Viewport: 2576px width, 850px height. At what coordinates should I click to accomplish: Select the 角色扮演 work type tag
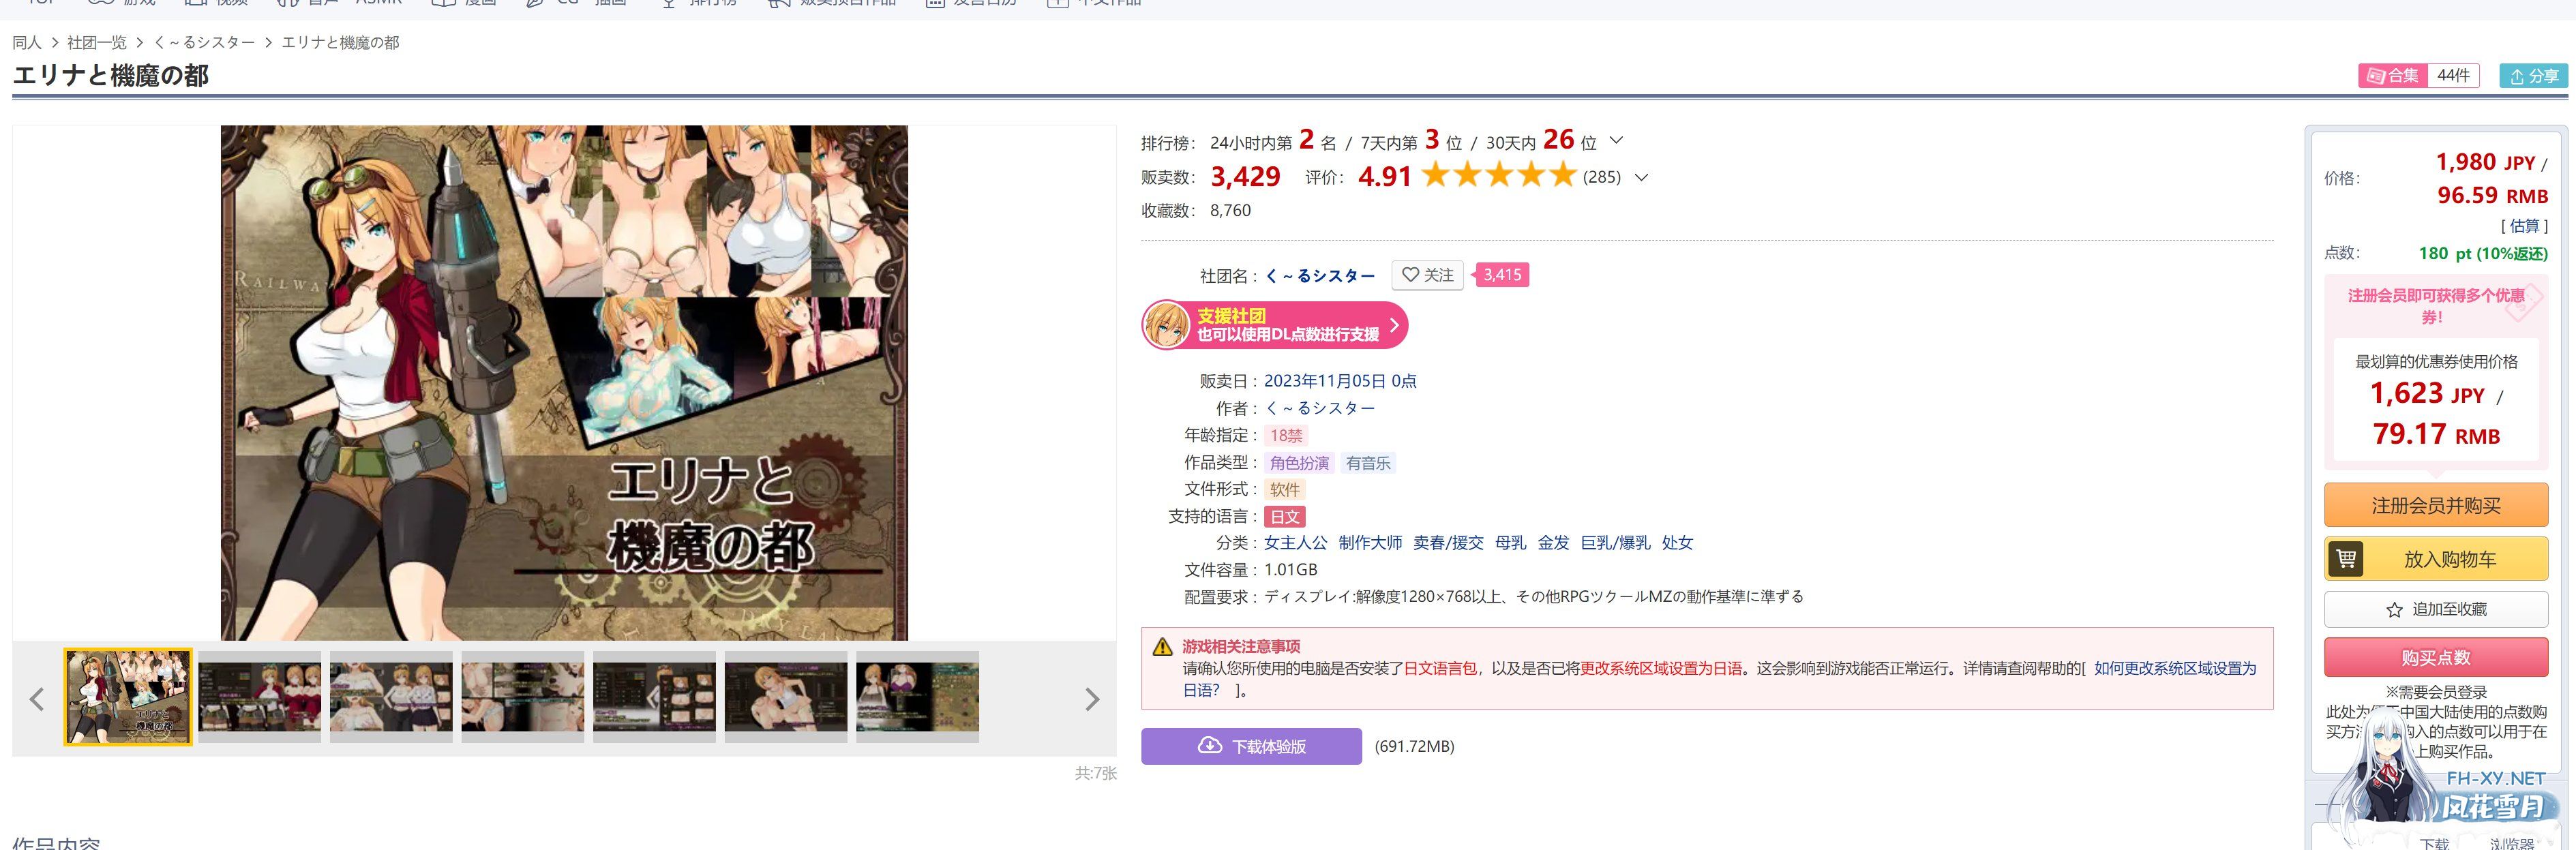(x=1299, y=463)
